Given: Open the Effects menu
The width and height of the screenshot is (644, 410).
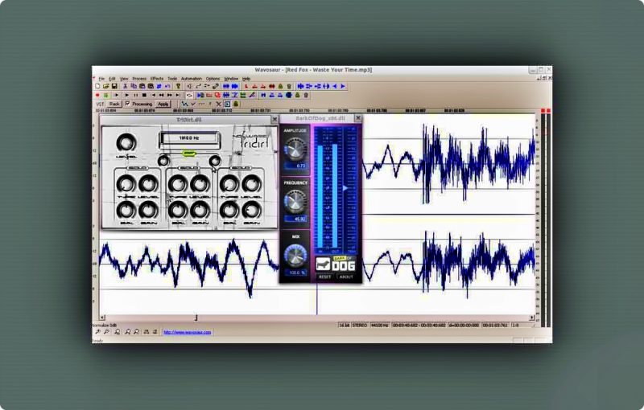Looking at the screenshot, I should coord(157,78).
